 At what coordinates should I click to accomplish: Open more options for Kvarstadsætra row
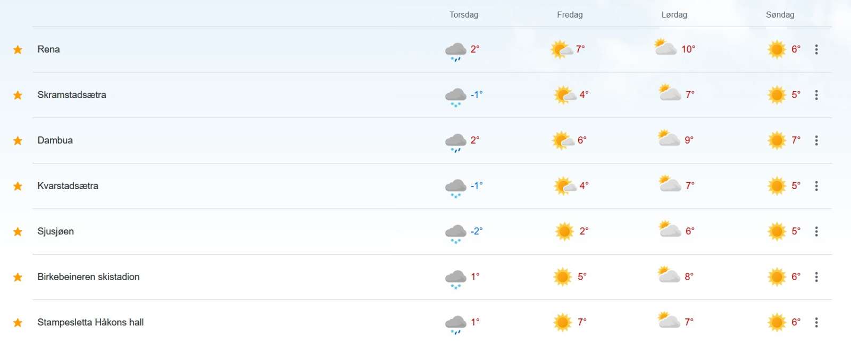[x=816, y=186]
